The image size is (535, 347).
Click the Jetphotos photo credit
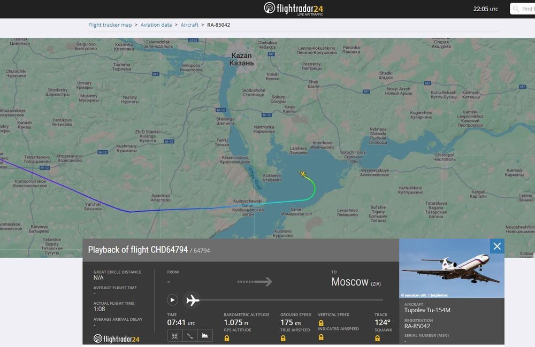[x=424, y=295]
